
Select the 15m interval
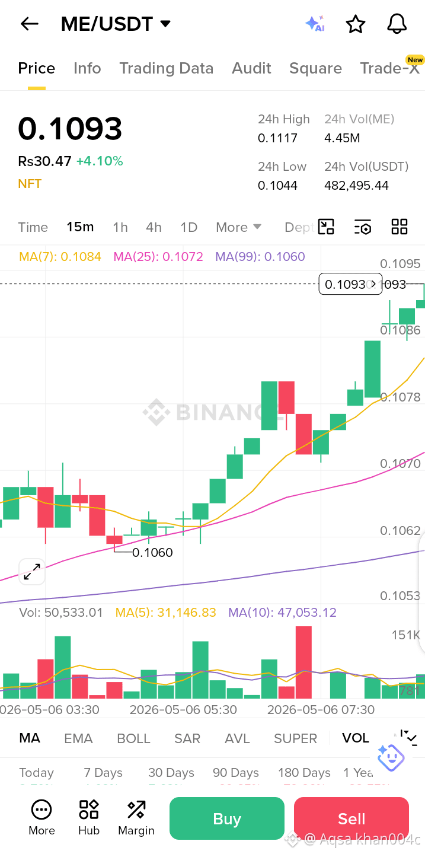coord(80,227)
